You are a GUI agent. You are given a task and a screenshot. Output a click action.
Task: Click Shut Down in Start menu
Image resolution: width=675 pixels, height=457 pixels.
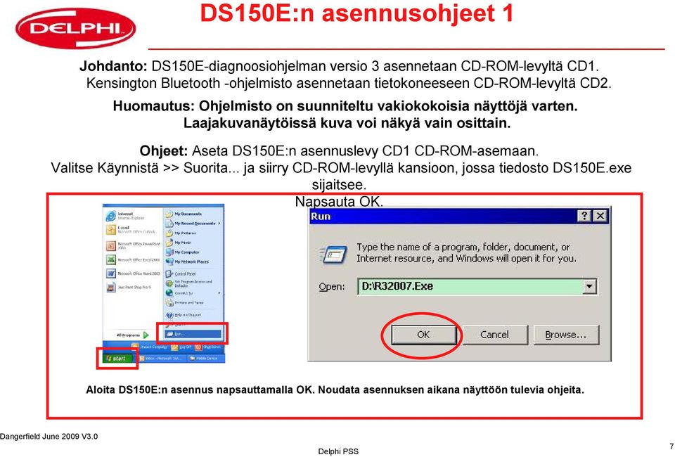pos(209,347)
